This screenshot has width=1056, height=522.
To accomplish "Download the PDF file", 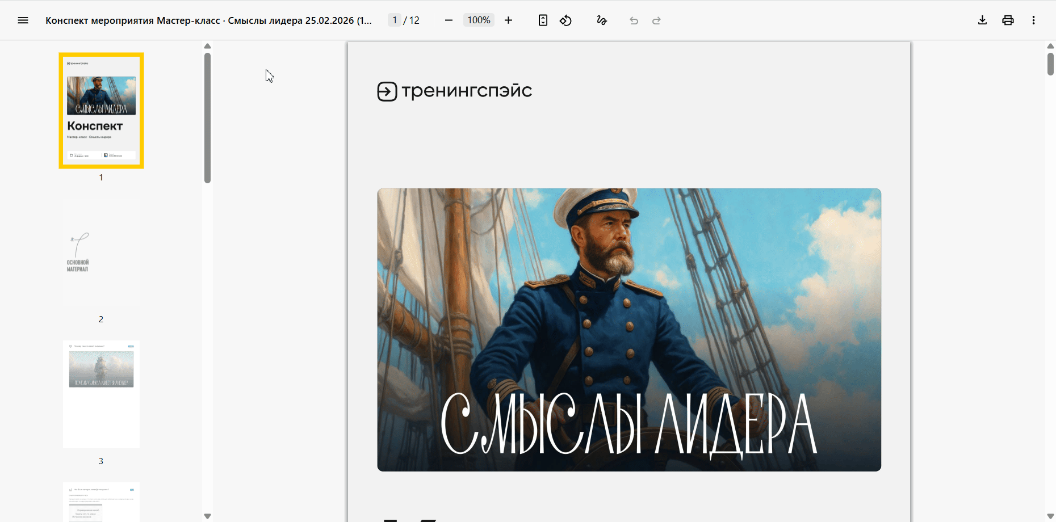I will point(982,20).
